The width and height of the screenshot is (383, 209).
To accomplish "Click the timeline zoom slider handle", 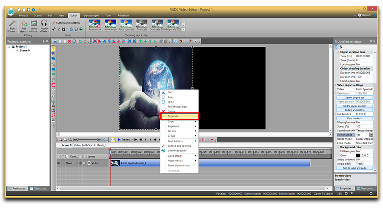I will point(78,140).
